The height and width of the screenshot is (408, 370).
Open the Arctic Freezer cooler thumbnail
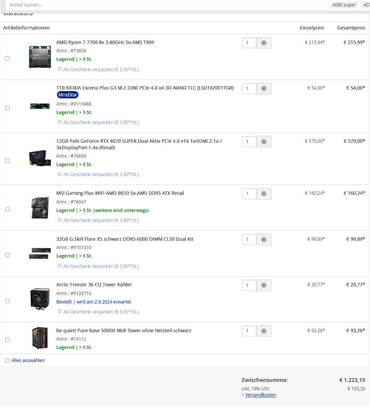tap(40, 299)
